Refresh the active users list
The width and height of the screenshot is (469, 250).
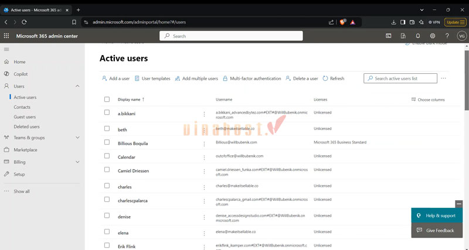pyautogui.click(x=334, y=78)
